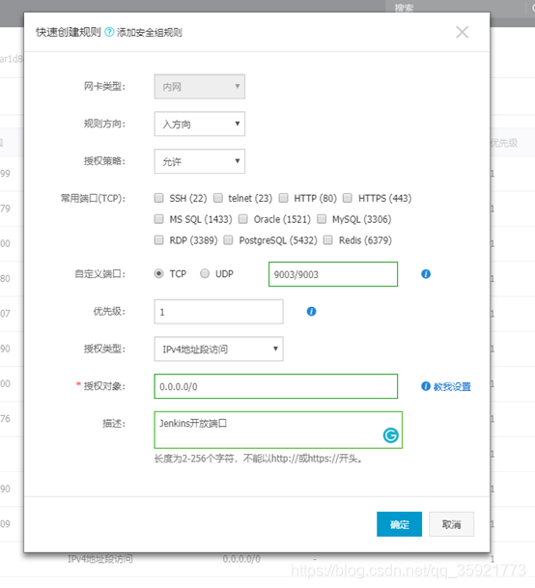535x588 pixels.
Task: Enable the HTTP (80) checkbox
Action: 284,198
